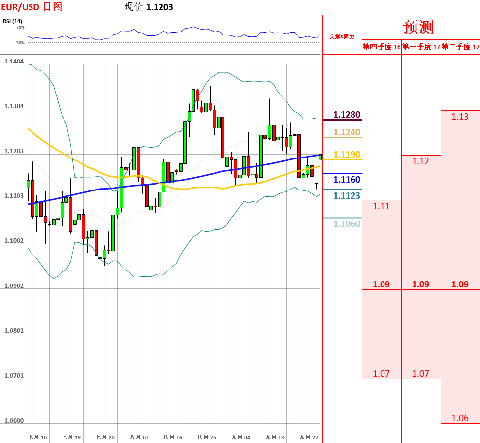
Task: Click the 支撑&阻力 column header
Action: click(342, 36)
